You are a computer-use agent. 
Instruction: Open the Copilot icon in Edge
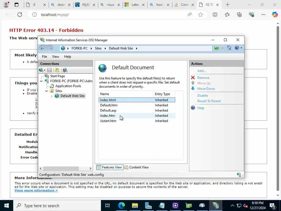tap(275, 15)
